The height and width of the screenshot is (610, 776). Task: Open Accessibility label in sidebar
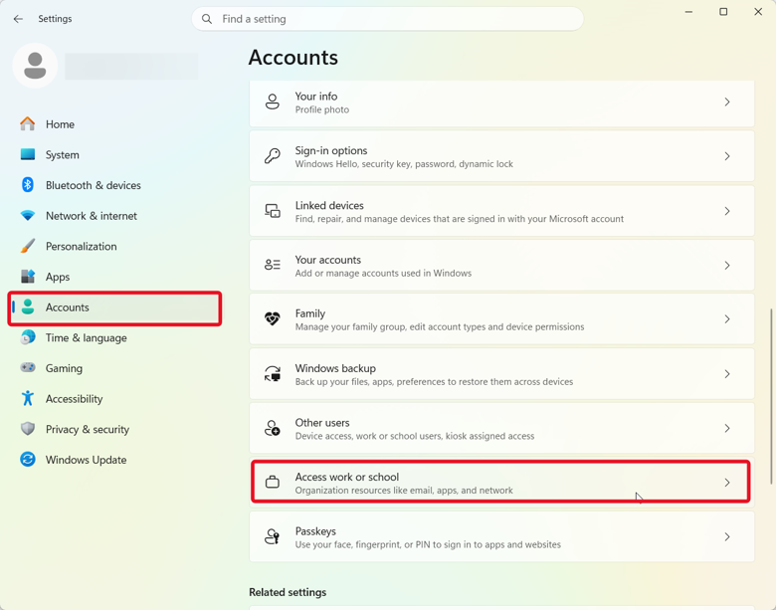75,399
